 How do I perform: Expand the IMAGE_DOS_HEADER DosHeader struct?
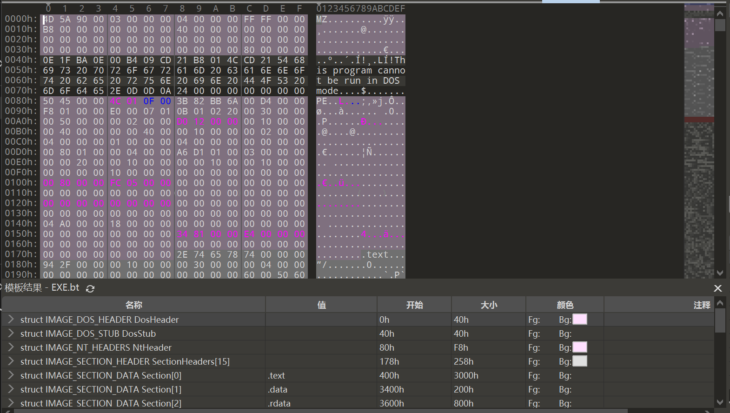click(11, 320)
